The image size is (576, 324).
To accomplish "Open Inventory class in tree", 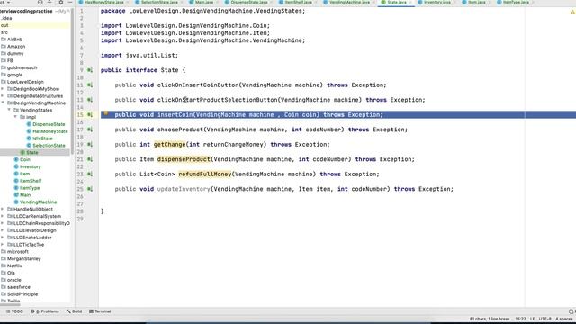I will click(x=27, y=166).
